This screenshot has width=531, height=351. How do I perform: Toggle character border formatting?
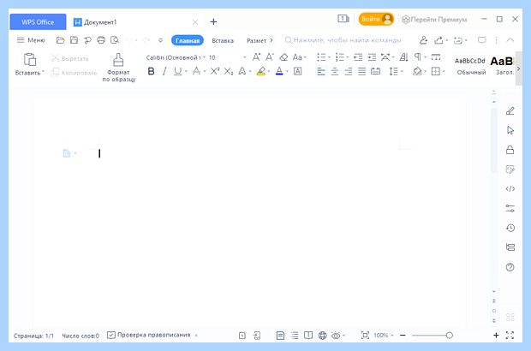298,71
